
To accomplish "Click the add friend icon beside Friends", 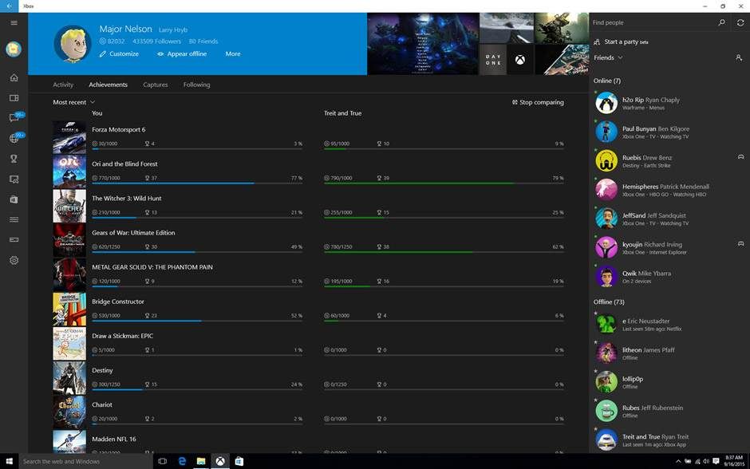I will point(739,58).
